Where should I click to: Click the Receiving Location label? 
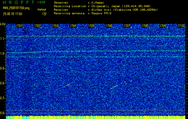pyautogui.click(x=70, y=6)
